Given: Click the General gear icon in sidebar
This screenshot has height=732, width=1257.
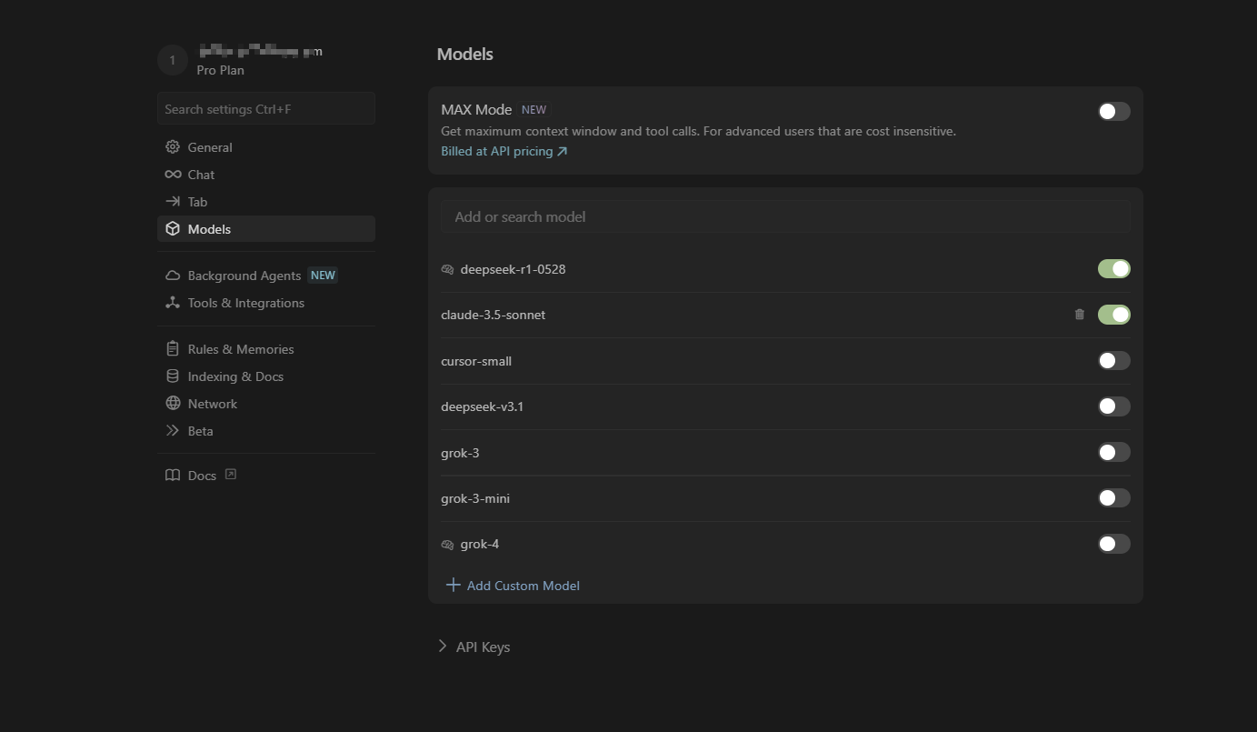Looking at the screenshot, I should tap(173, 147).
